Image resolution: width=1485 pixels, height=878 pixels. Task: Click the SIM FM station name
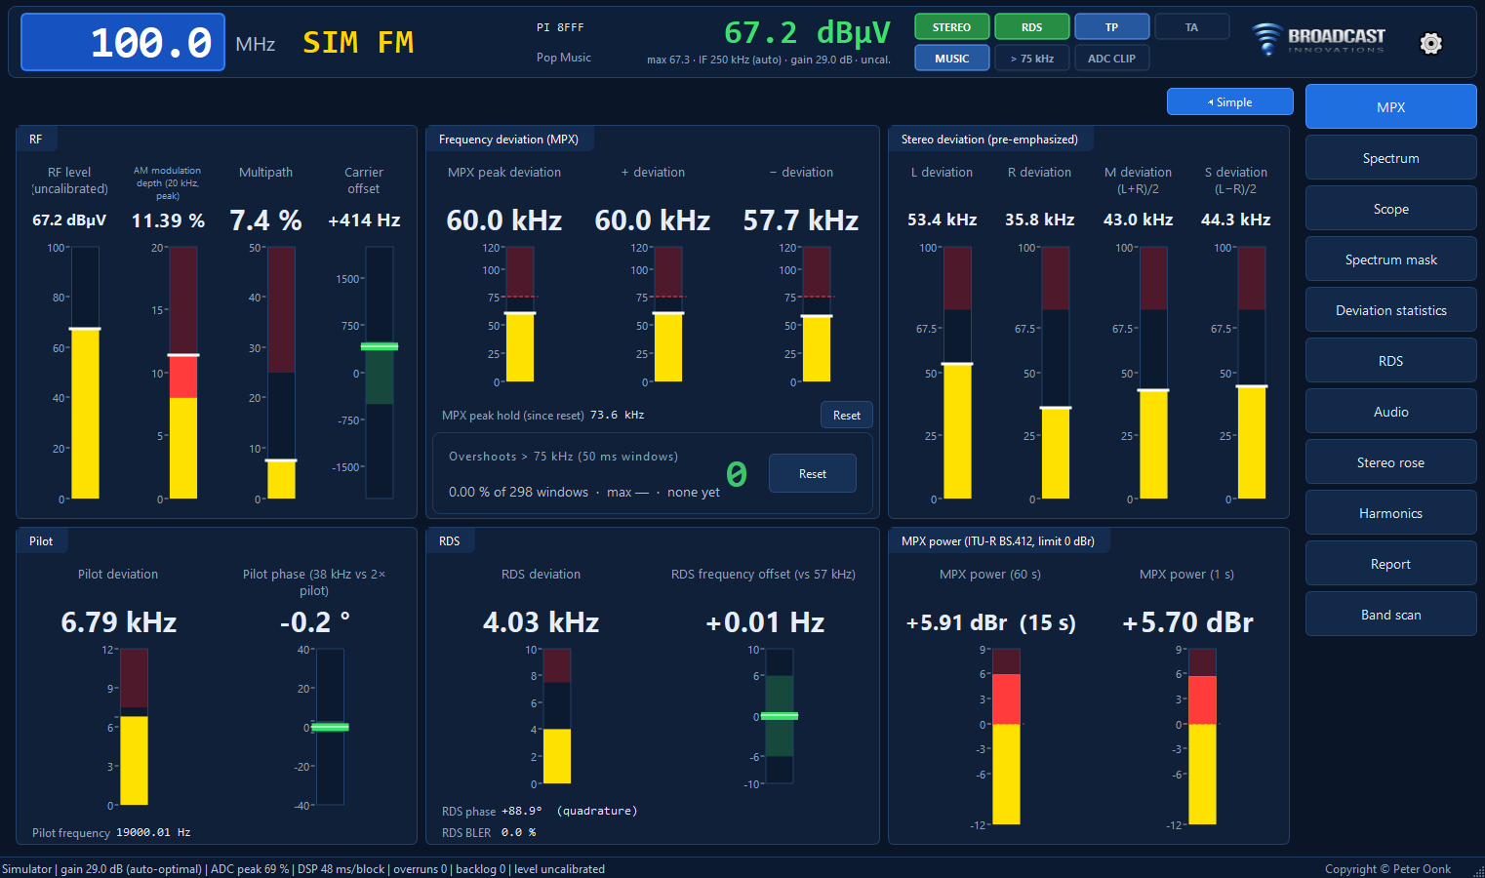click(x=358, y=42)
